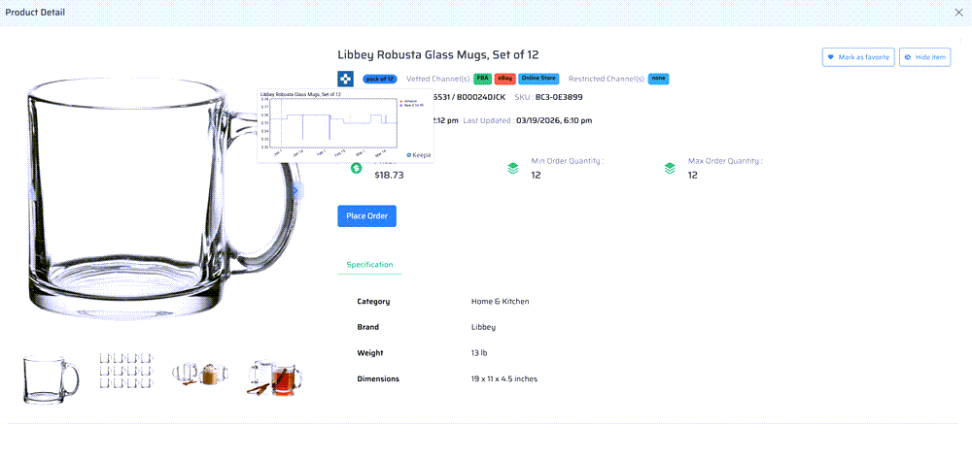972x457 pixels.
Task: Click the price $18.73
Action: pyautogui.click(x=390, y=175)
